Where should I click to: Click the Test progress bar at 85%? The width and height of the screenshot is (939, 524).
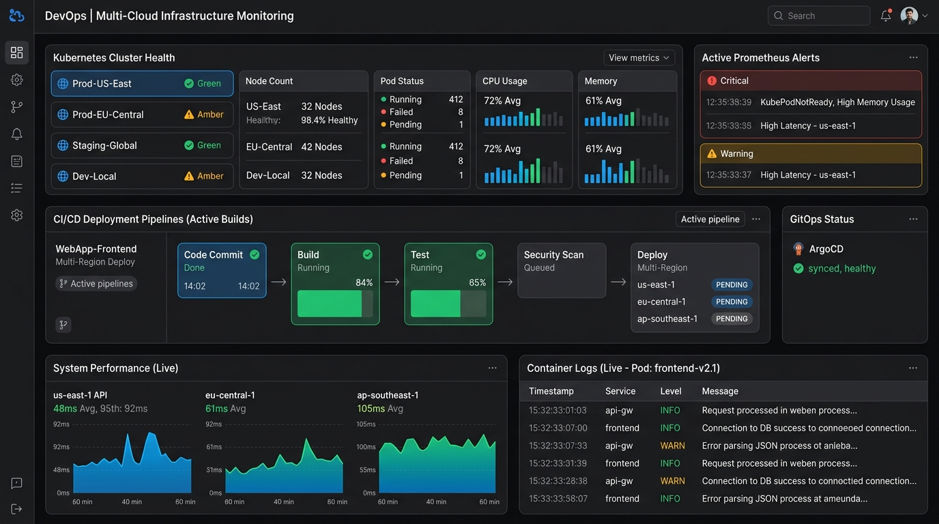pyautogui.click(x=448, y=304)
